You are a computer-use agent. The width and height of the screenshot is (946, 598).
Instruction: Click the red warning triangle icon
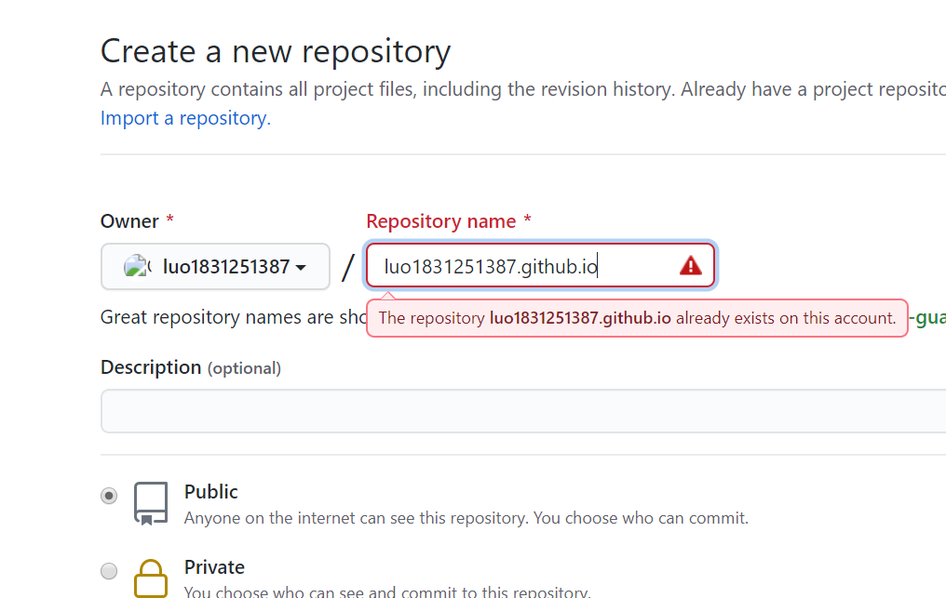coord(690,266)
